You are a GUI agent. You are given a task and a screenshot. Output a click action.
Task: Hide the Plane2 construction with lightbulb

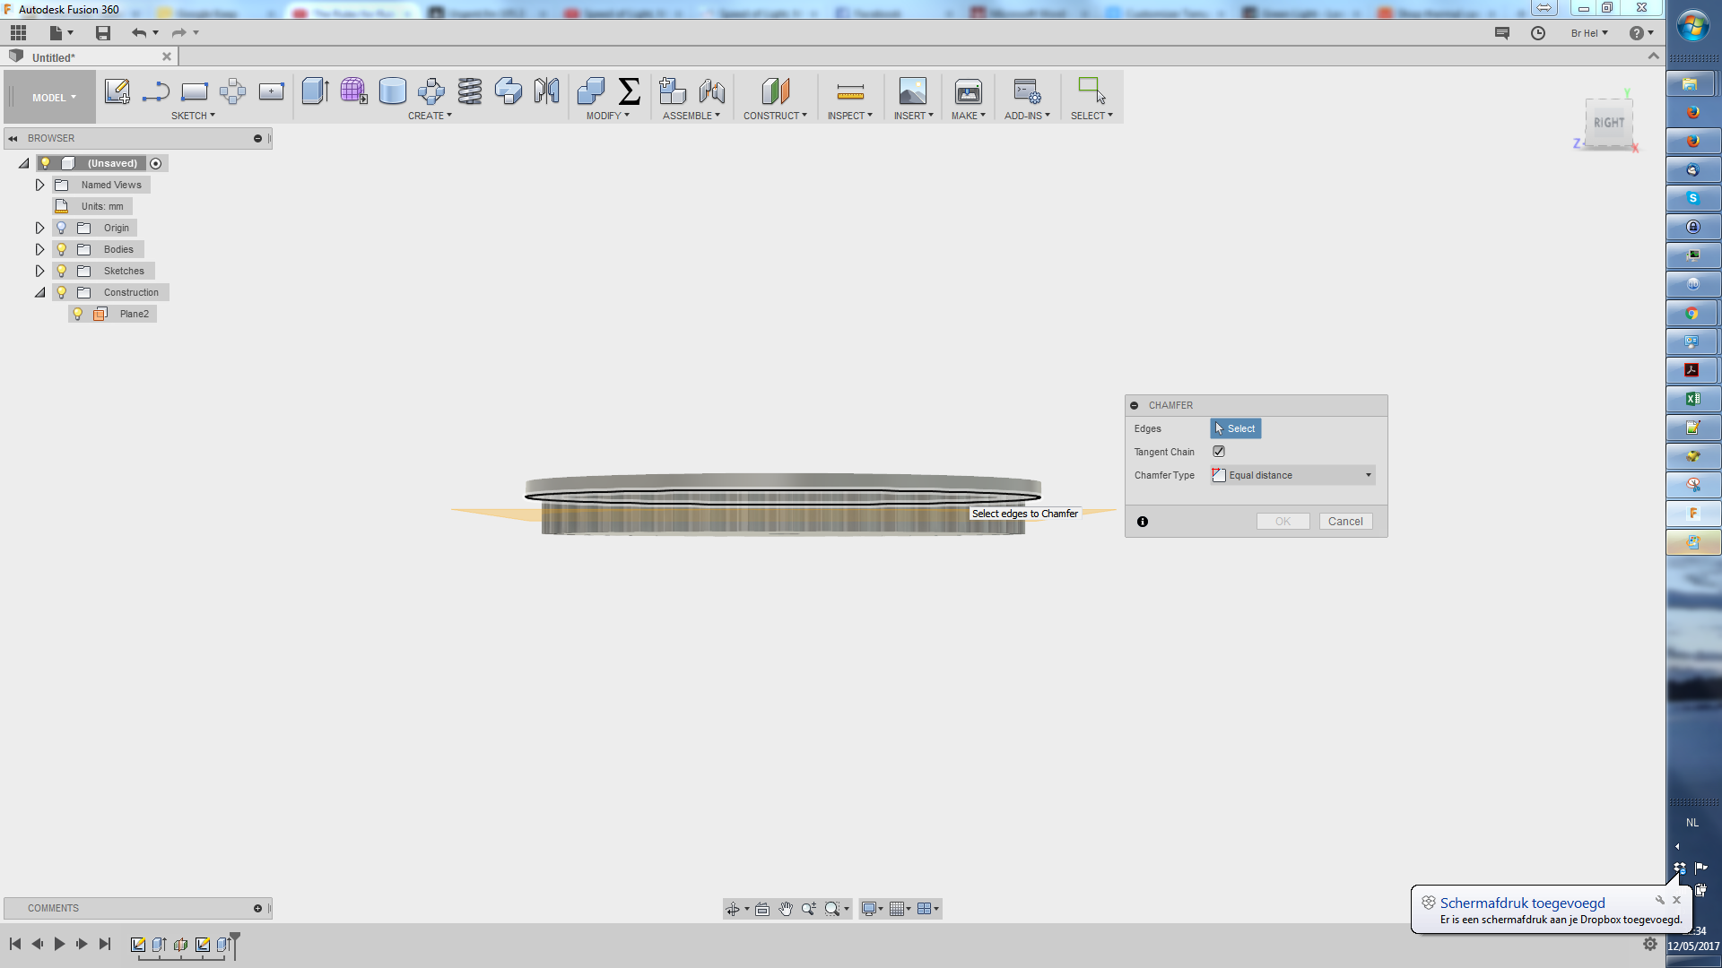78,314
